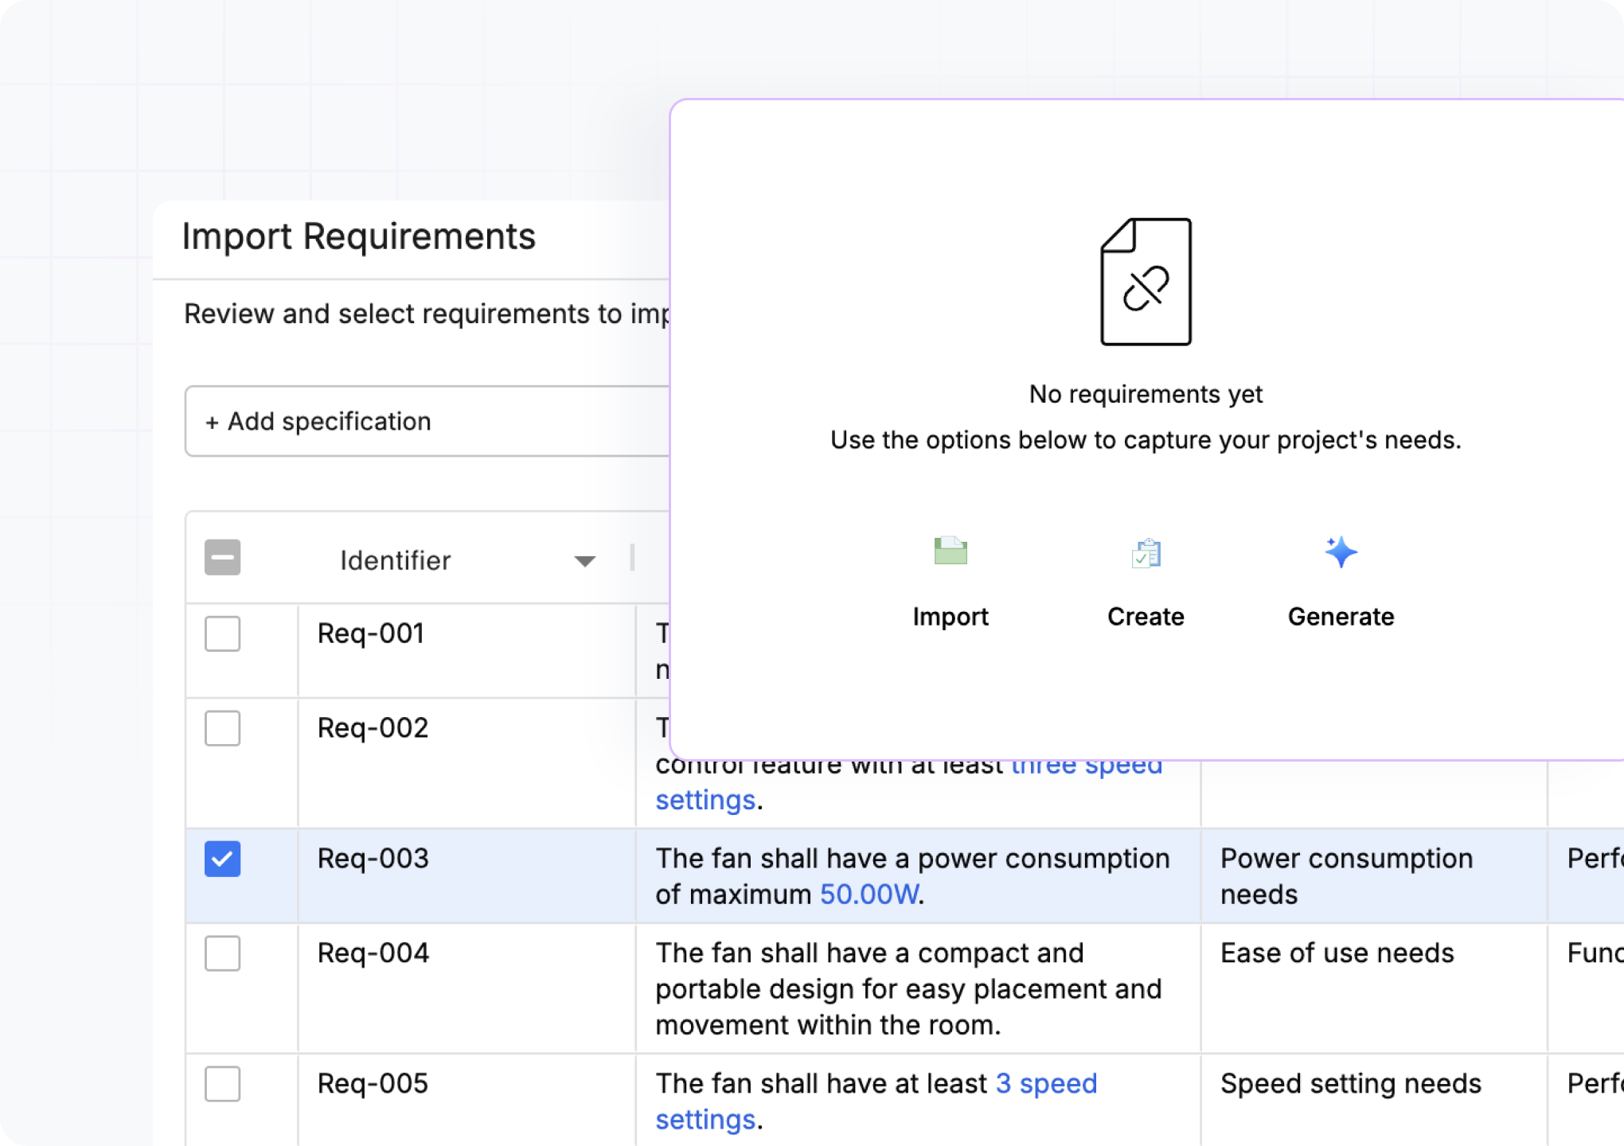Check the Req-004 row checkbox
Image resolution: width=1624 pixels, height=1146 pixels.
pos(222,953)
